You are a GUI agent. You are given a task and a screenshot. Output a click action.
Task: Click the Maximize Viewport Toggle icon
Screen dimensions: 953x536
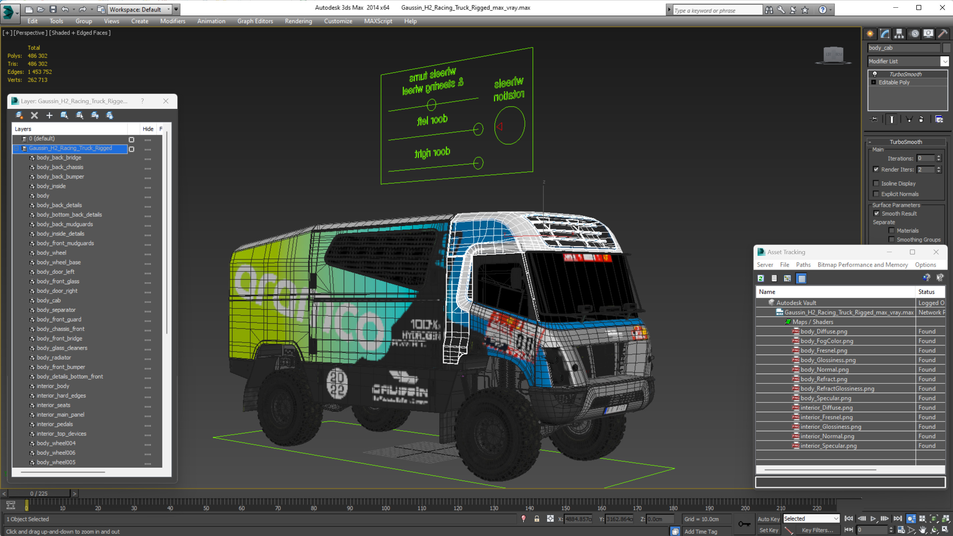point(945,530)
